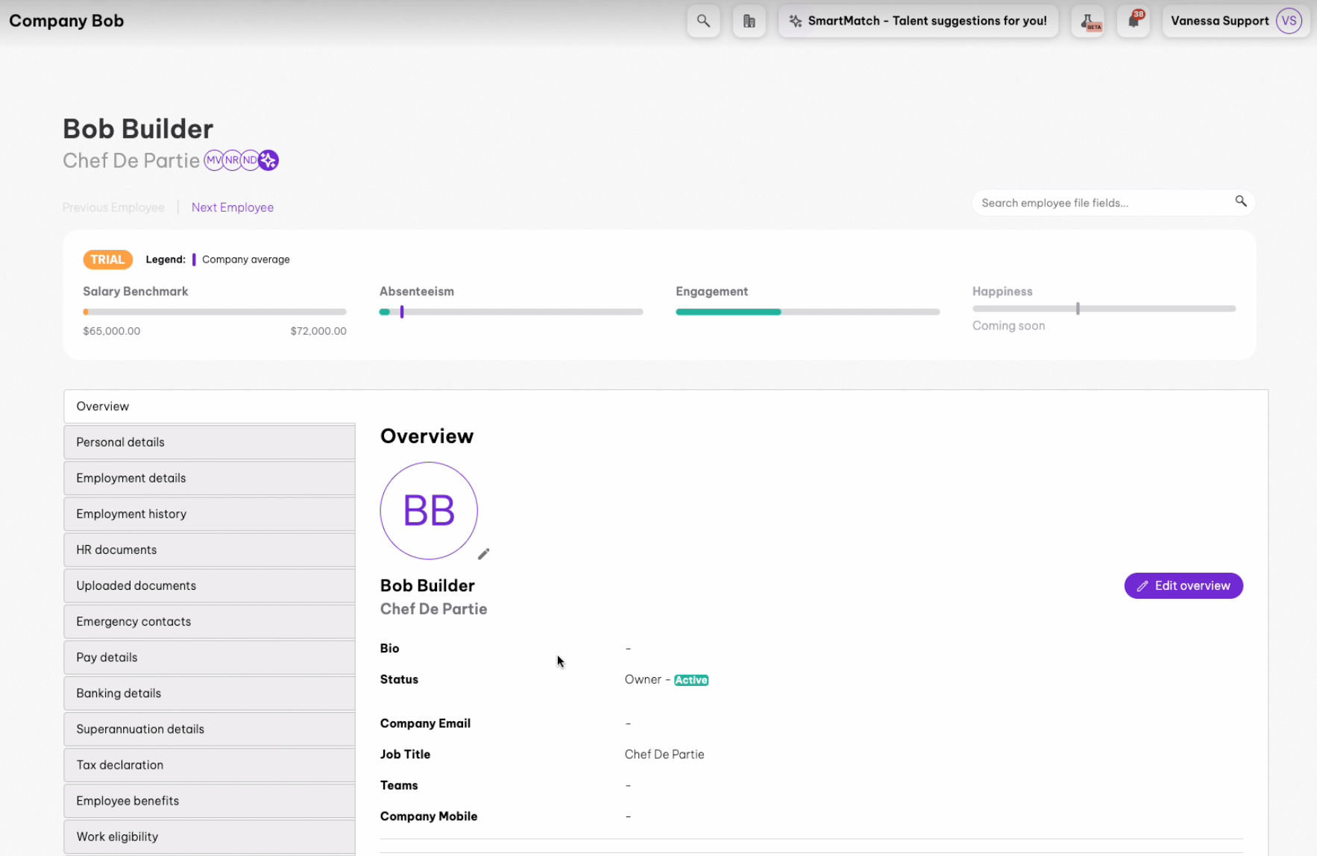Click the $72,000.00 salary value
The width and height of the screenshot is (1317, 856).
click(318, 331)
